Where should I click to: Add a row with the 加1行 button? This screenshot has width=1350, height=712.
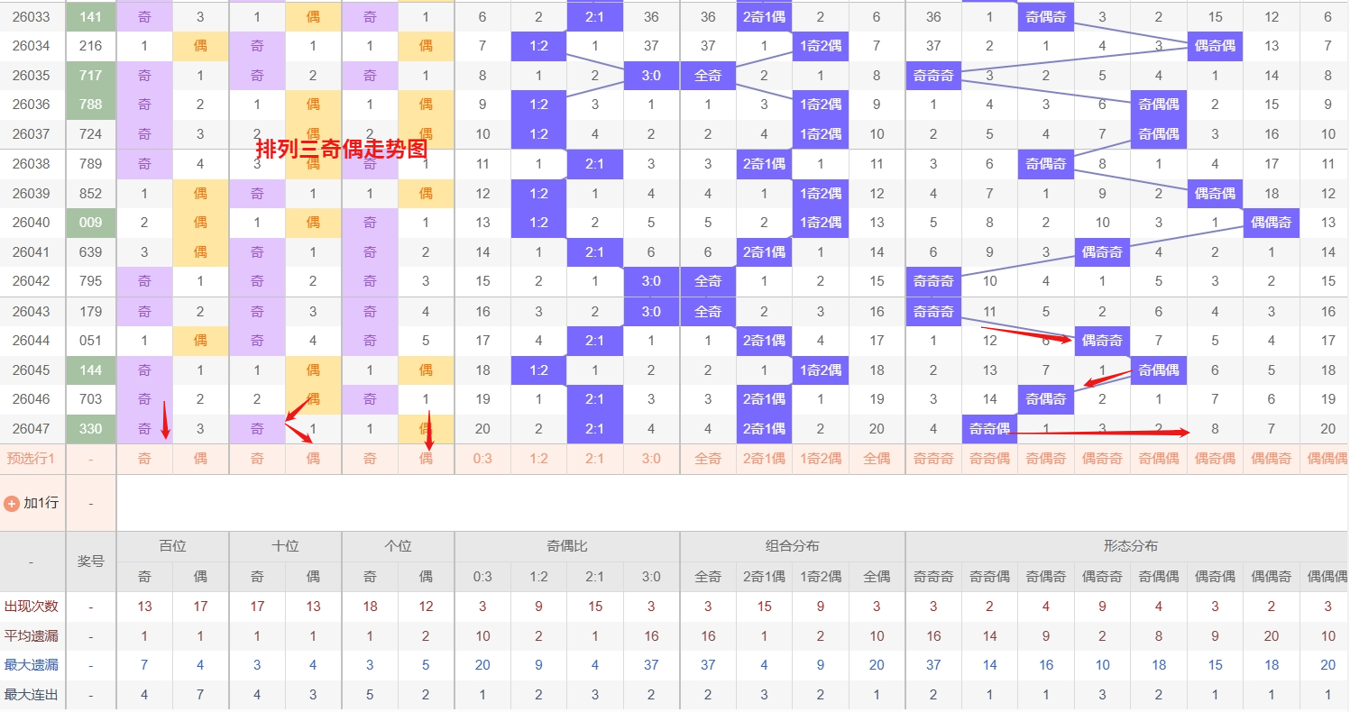click(32, 504)
